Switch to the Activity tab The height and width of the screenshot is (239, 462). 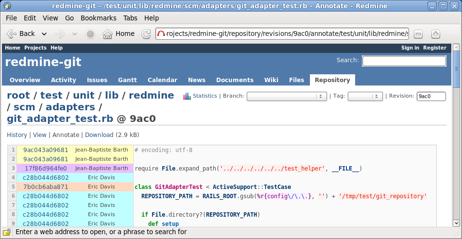click(63, 80)
